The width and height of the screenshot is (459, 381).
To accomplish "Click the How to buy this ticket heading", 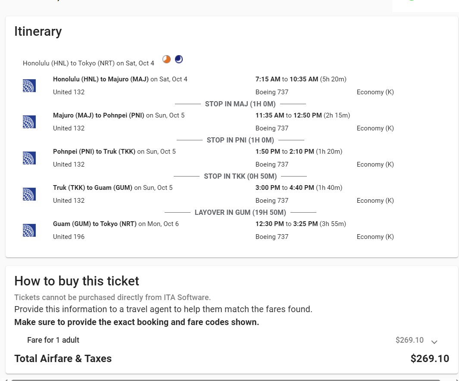I will tap(77, 281).
